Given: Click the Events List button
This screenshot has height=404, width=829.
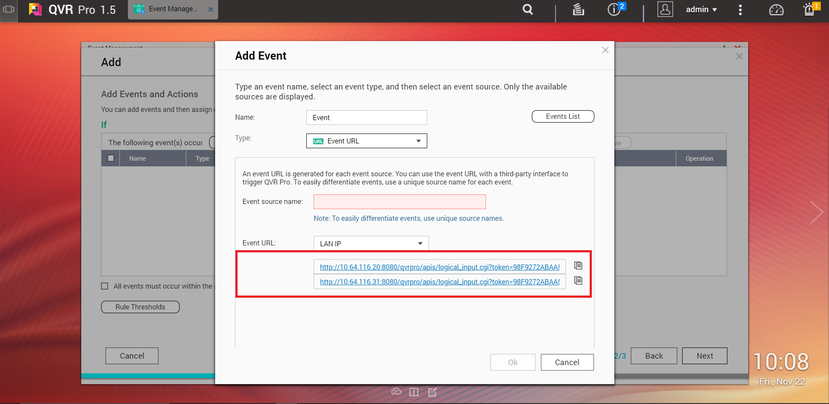Looking at the screenshot, I should click(x=562, y=116).
